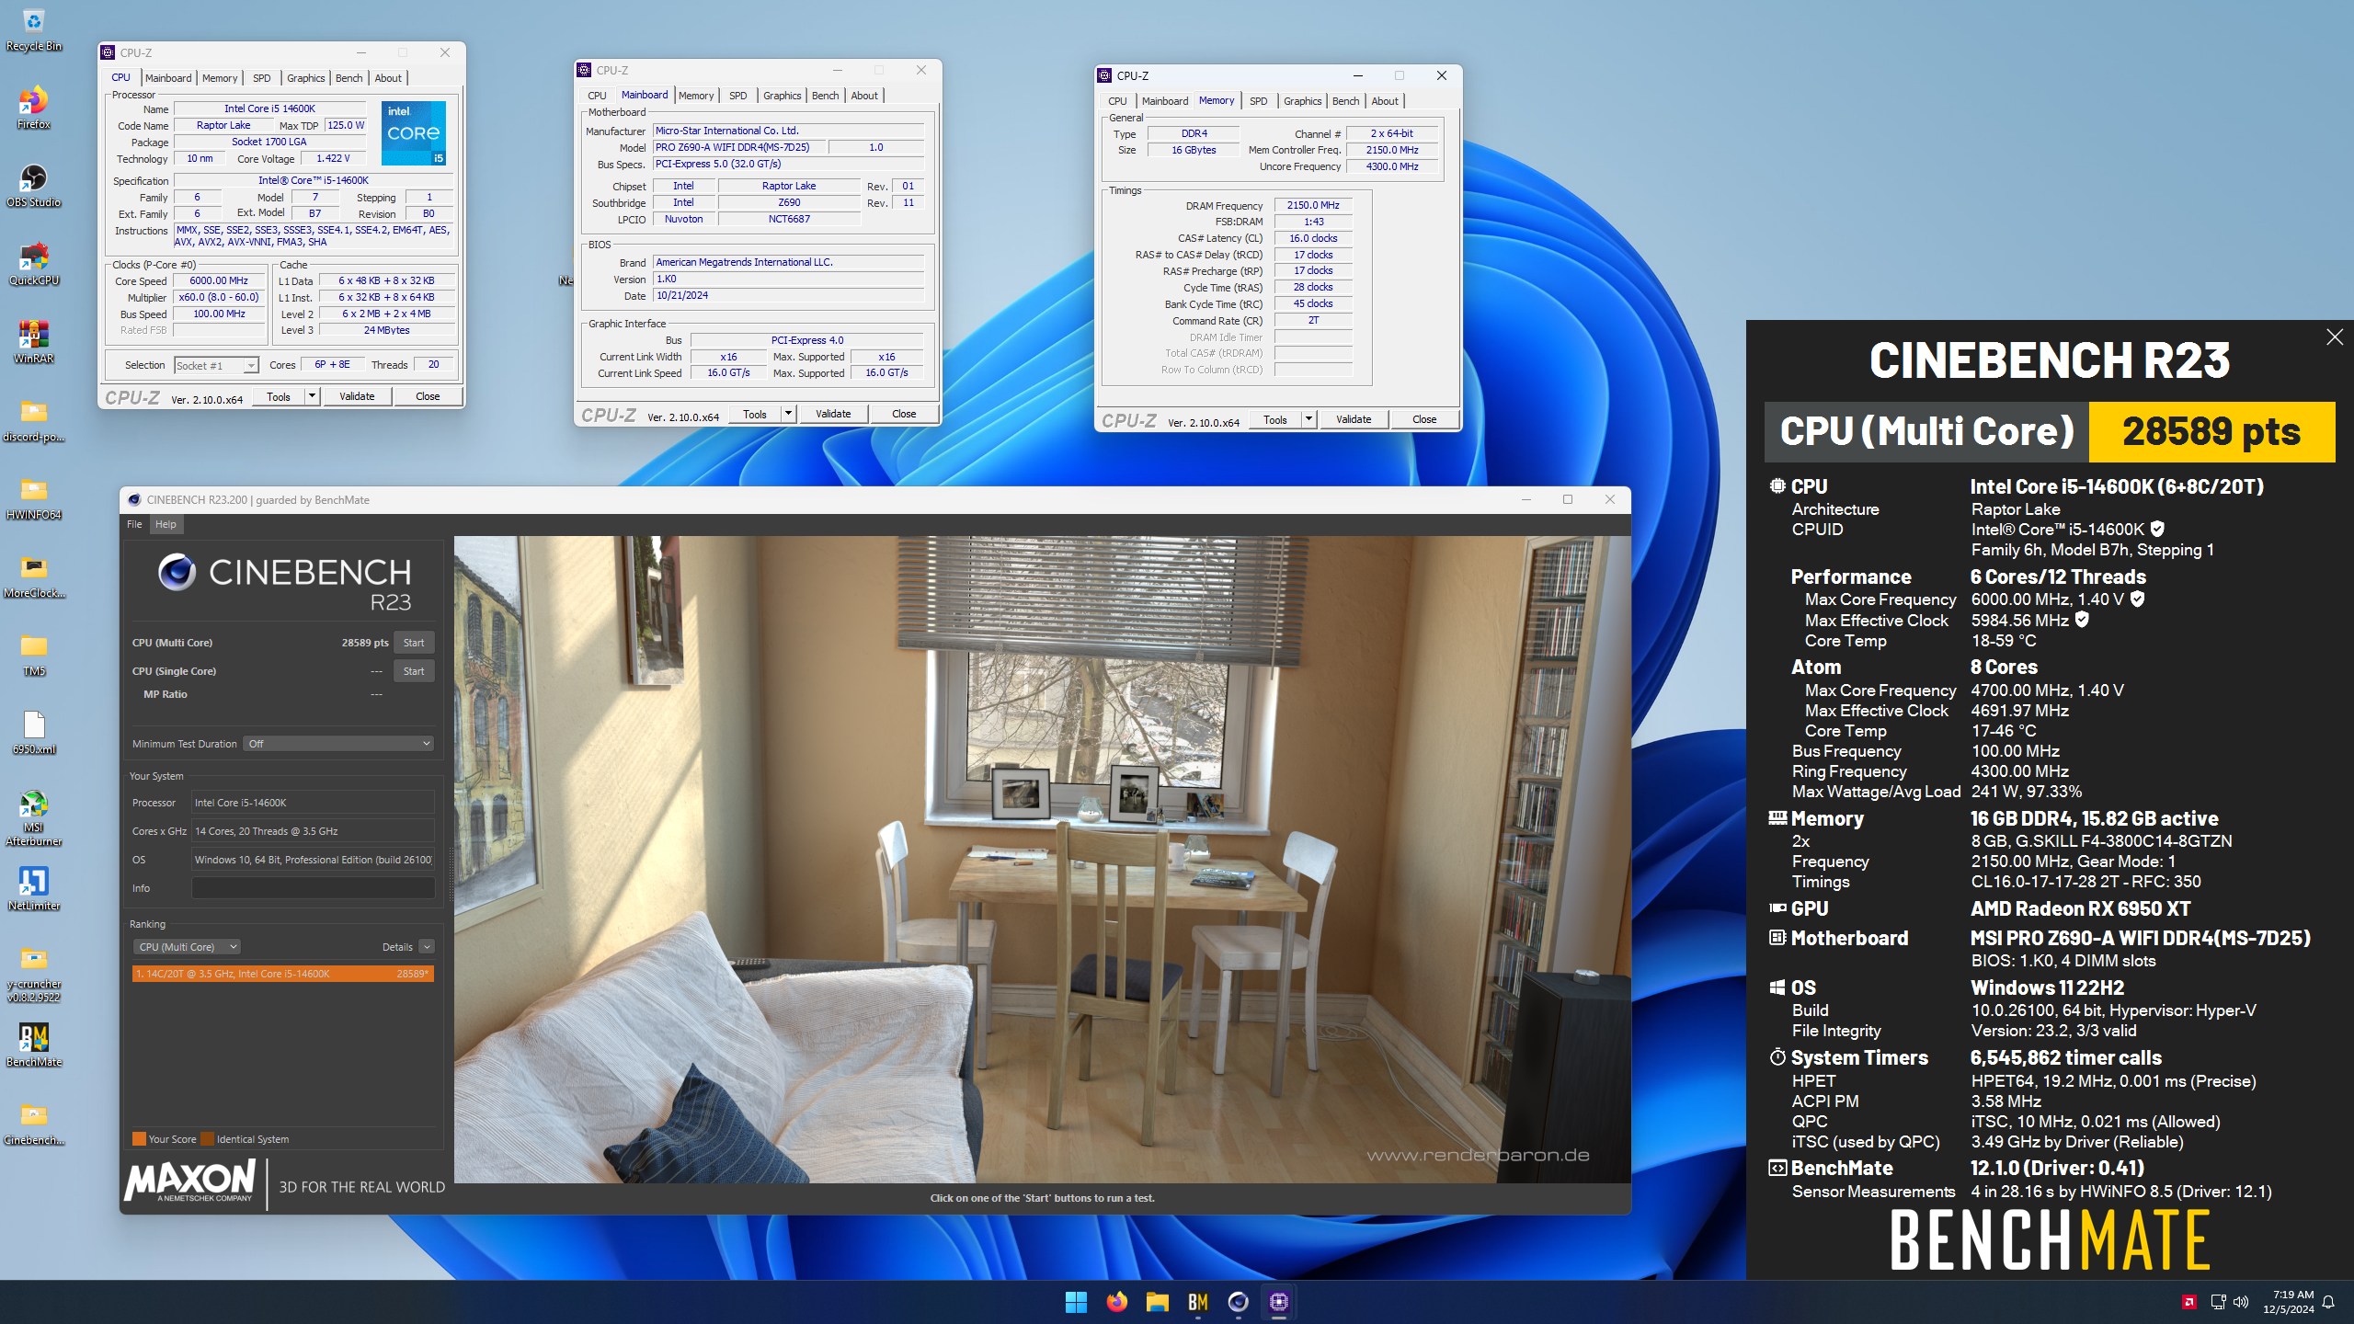Open Cinebench Help menu

[166, 524]
